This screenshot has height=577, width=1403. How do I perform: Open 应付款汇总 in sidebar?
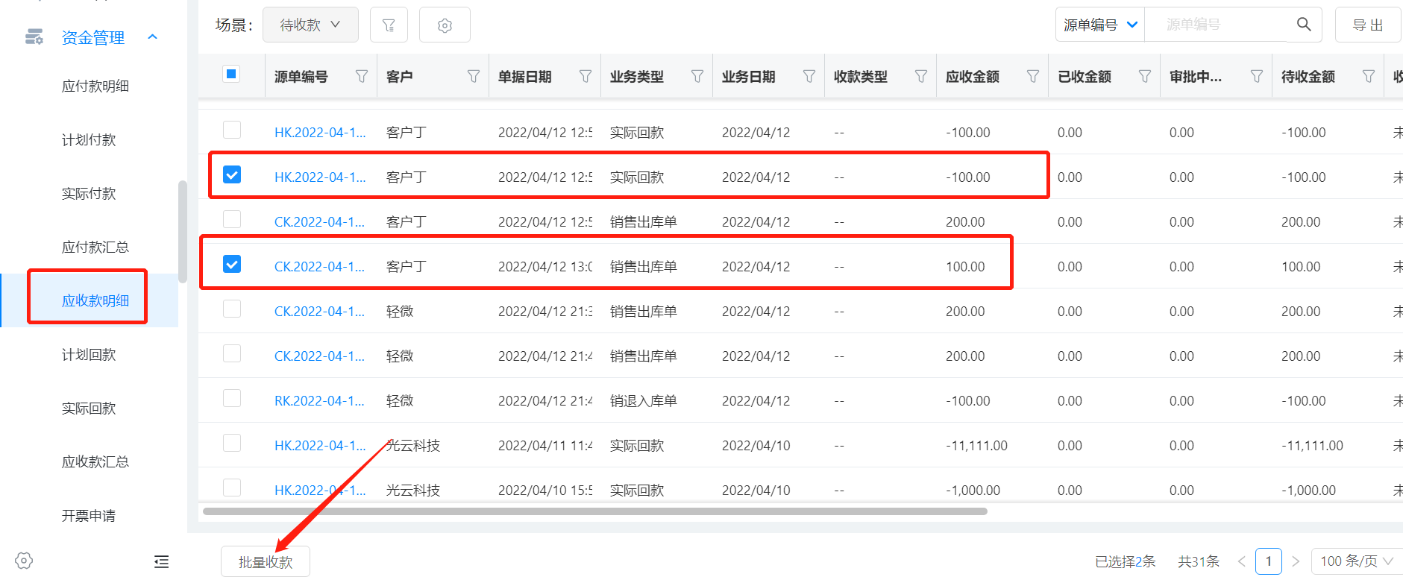click(95, 247)
